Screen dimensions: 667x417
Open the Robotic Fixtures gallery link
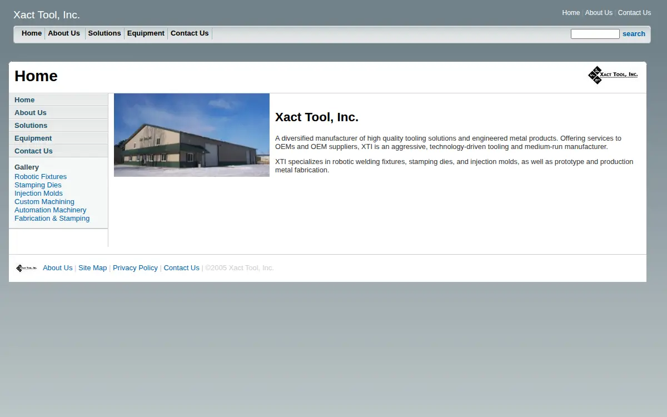(41, 177)
